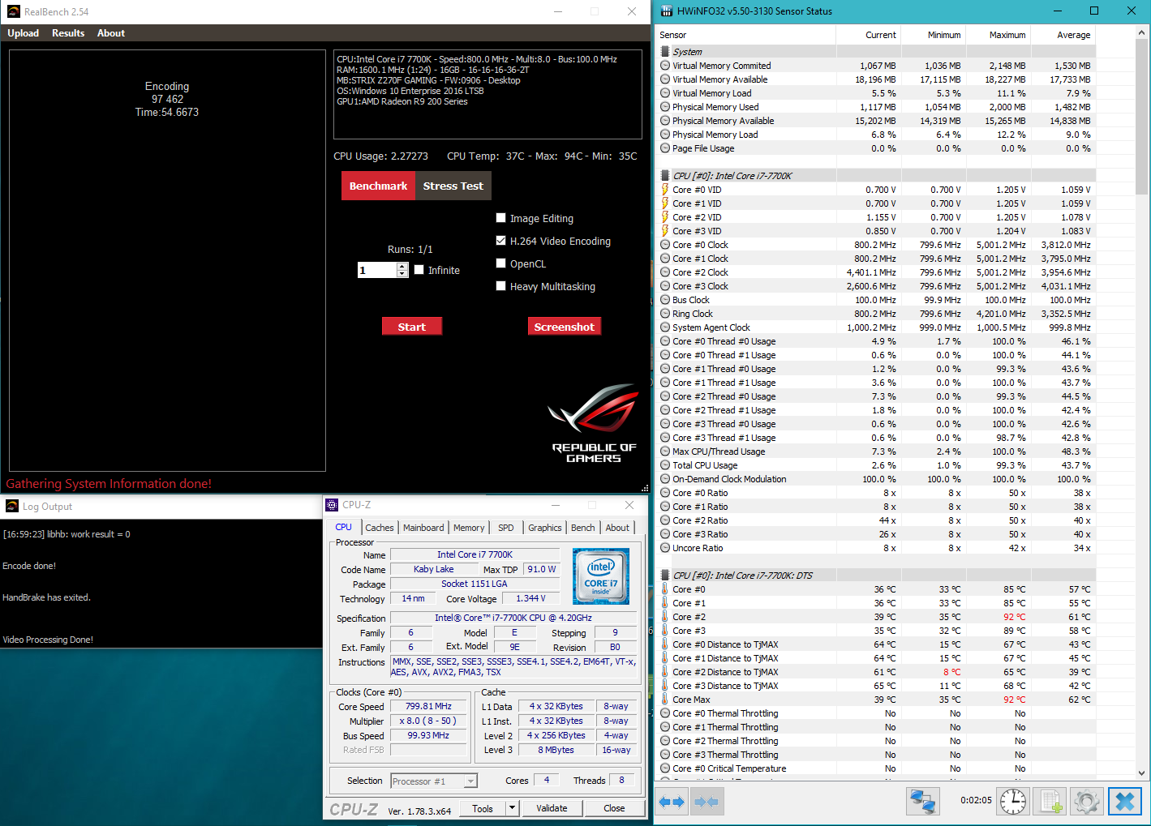Click the Runs number input field
Image resolution: width=1151 pixels, height=826 pixels.
point(377,270)
